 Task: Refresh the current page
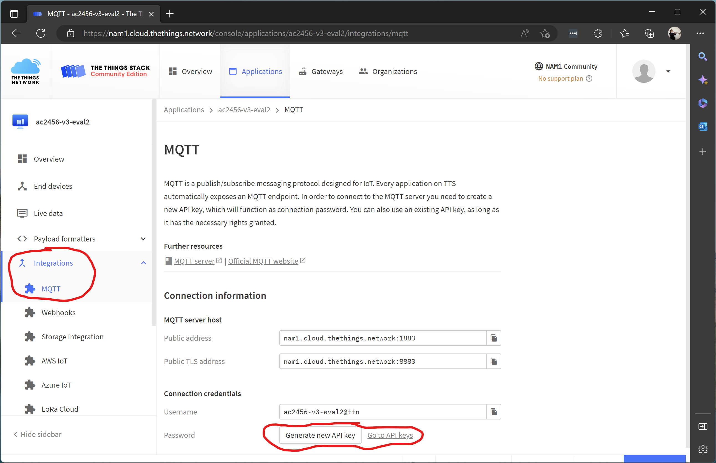pyautogui.click(x=41, y=33)
